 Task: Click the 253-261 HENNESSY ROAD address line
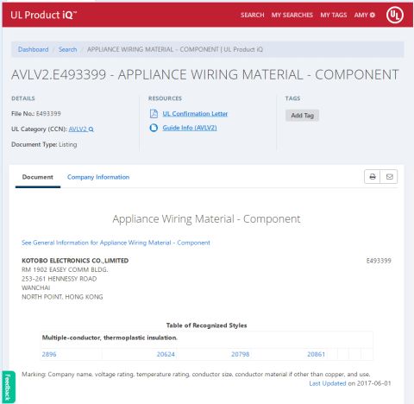coord(60,279)
